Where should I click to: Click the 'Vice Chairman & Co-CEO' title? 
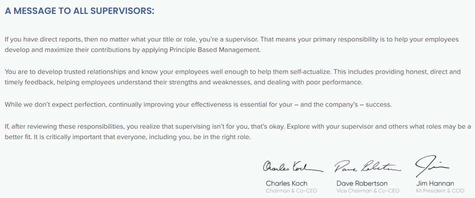[x=368, y=191]
